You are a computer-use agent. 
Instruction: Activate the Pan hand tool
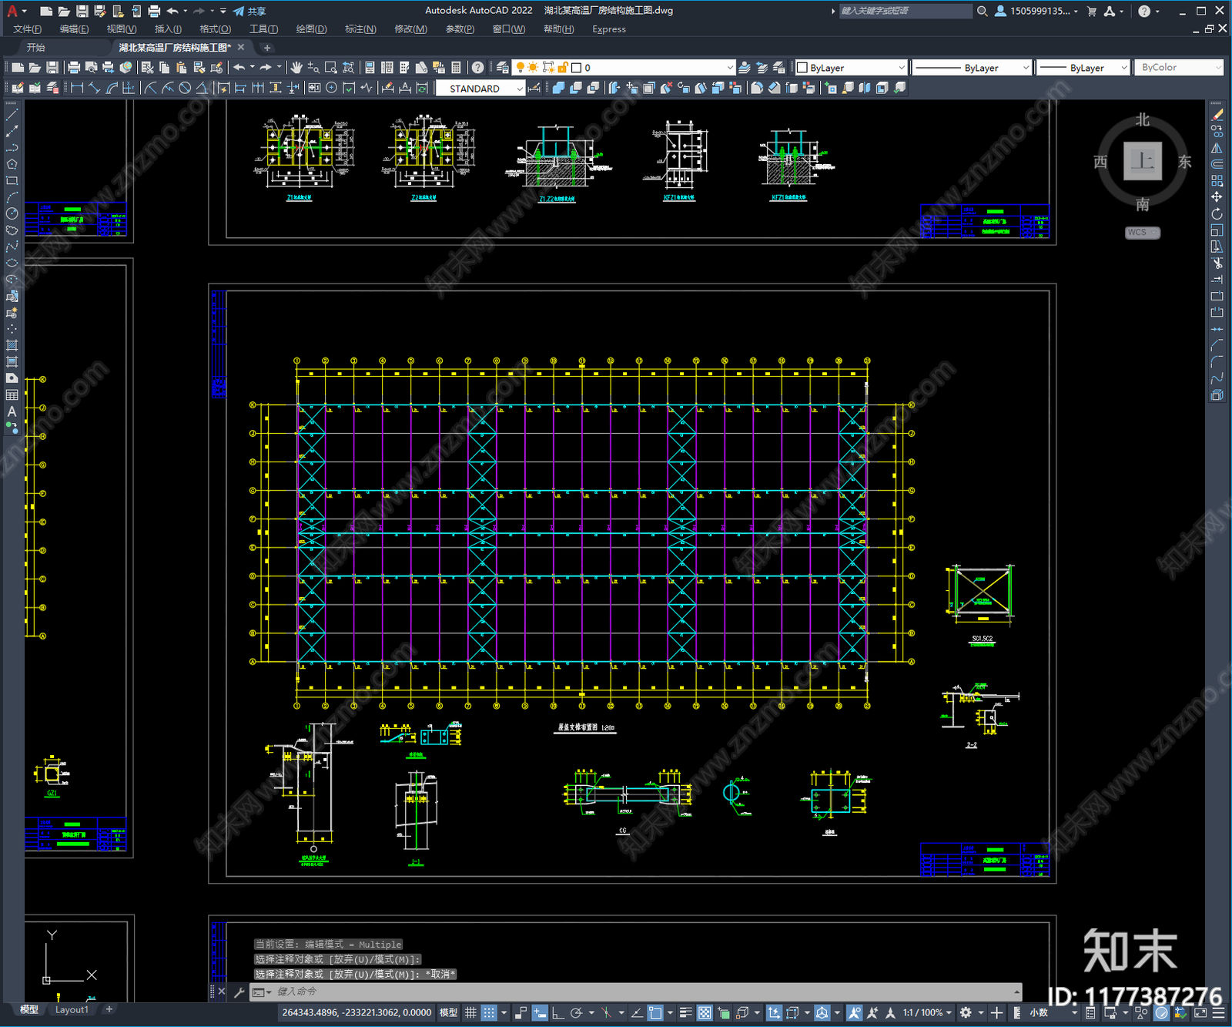[296, 68]
